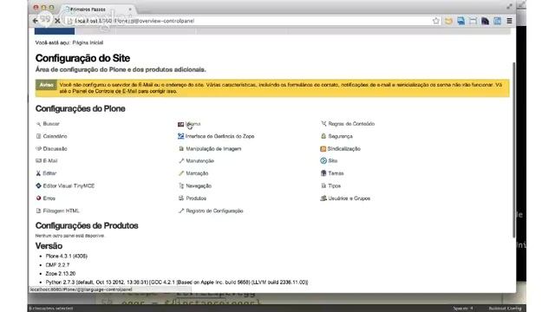Click the fullscreen arrows icon in title bar
Viewport: 555px width, 312px height.
(x=509, y=6)
